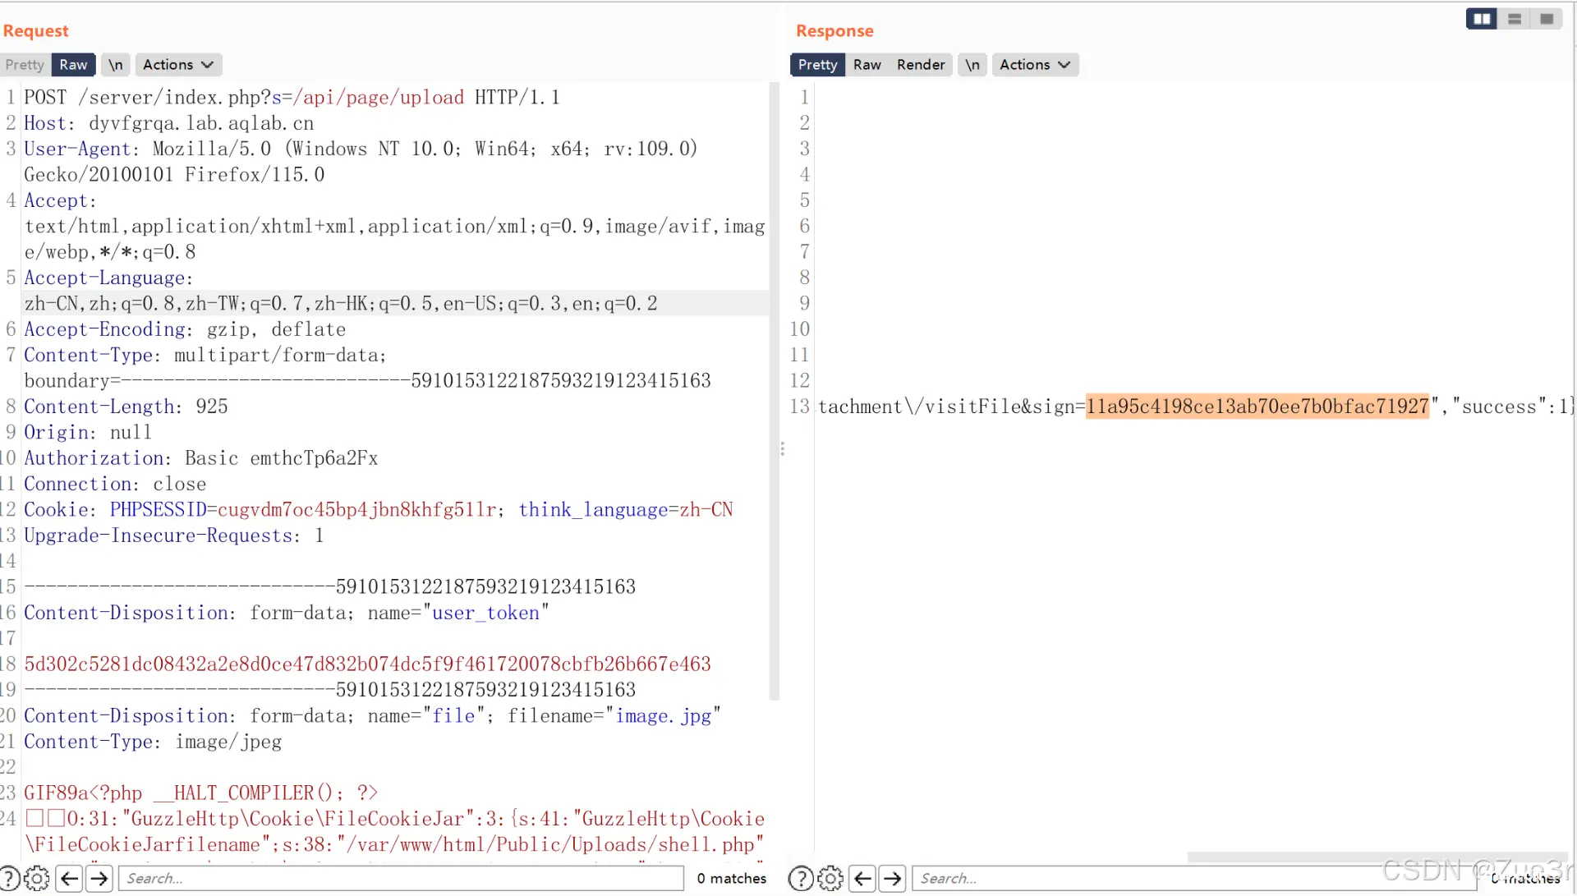Open Response search settings gear
1577x896 pixels.
tap(830, 878)
